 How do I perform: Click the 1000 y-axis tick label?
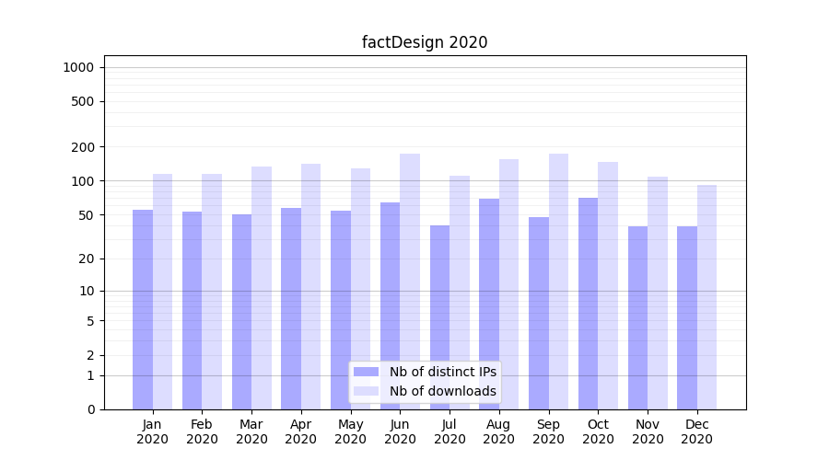click(x=77, y=67)
